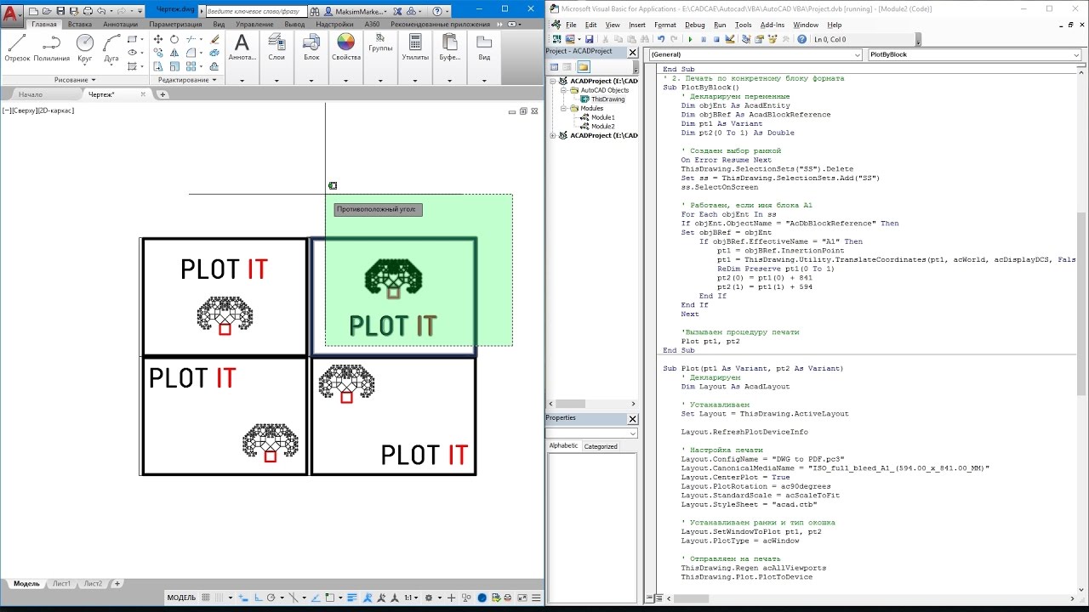Image resolution: width=1089 pixels, height=612 pixels.
Task: Click the Copy tool in Редактирование panel
Action: pos(158,53)
